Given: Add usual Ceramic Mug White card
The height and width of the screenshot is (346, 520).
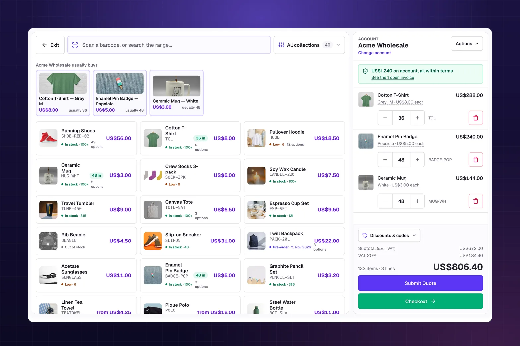Looking at the screenshot, I should pos(176,93).
